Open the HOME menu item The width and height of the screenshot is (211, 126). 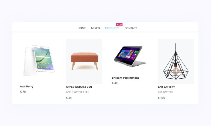pyautogui.click(x=82, y=28)
